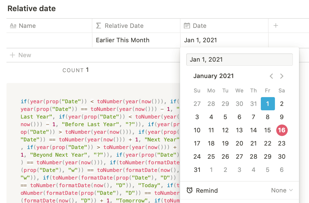Pick January 1 highlighted in blue
This screenshot has width=309, height=203.
point(268,104)
